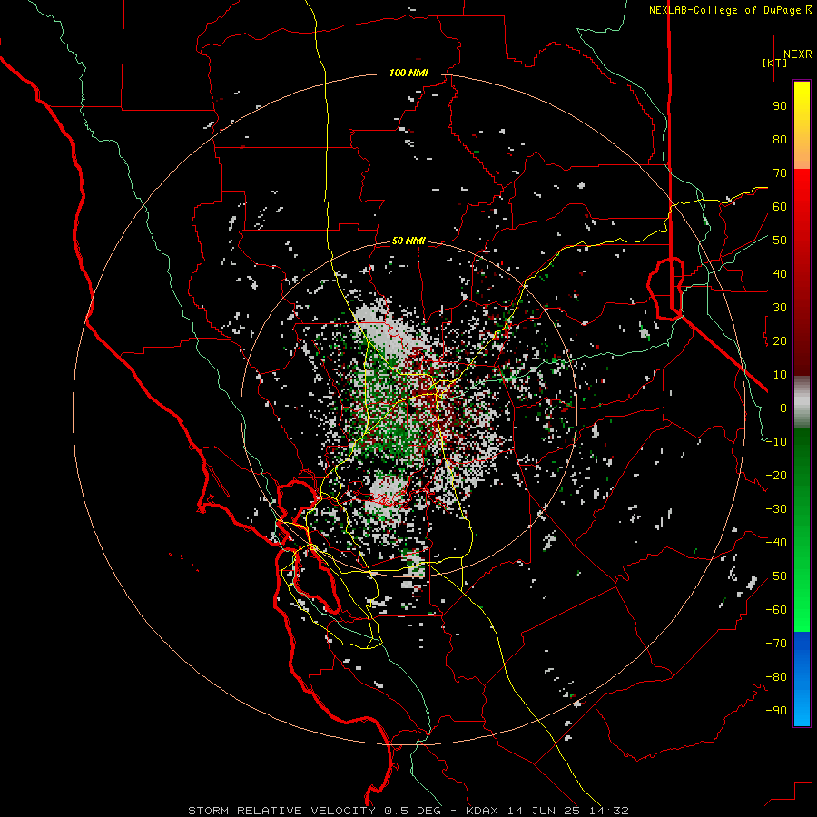Click the '60' value on velocity scale
817x817 pixels.
780,207
